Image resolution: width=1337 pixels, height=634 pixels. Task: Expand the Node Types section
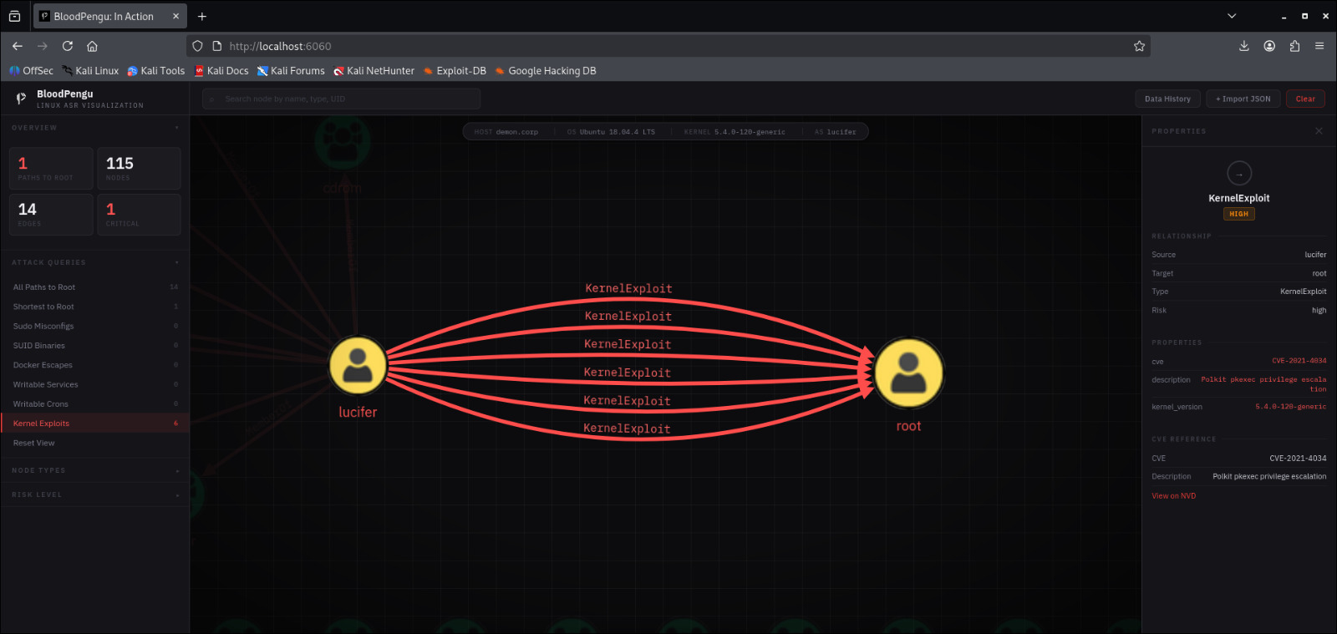[176, 471]
